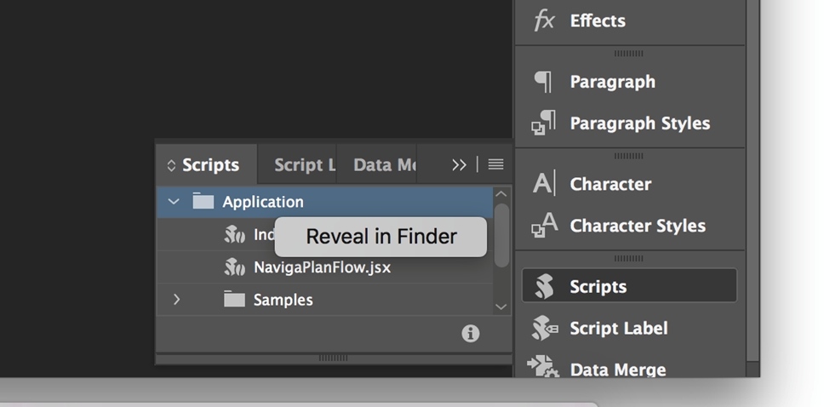The width and height of the screenshot is (830, 407).
Task: Click the Scripts panel scroll up arrow
Action: tap(501, 194)
